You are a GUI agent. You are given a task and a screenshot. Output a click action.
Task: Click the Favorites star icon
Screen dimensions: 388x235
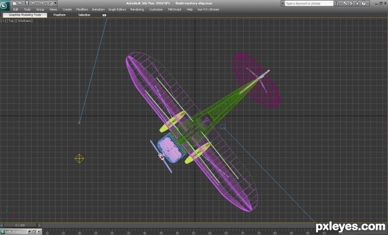358,3
